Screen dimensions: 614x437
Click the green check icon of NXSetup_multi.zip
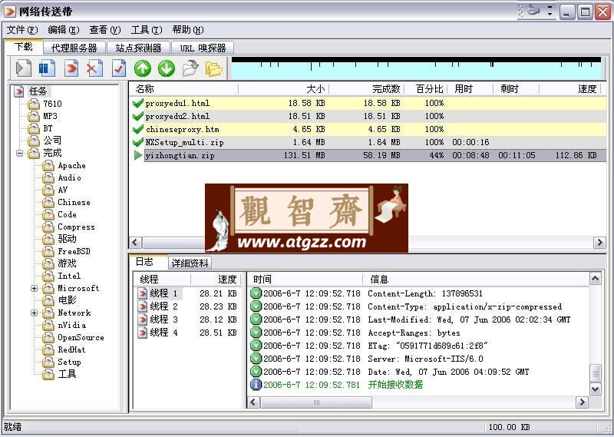pyautogui.click(x=138, y=142)
